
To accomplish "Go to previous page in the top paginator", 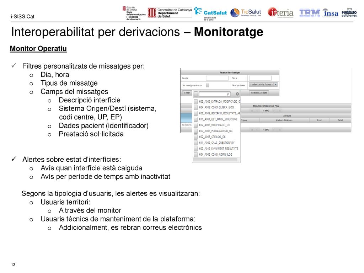I will (x=257, y=111).
